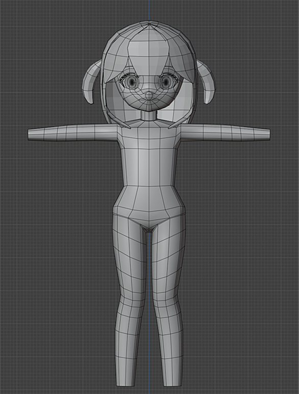This screenshot has width=299, height=394.
Task: Click the outstretched arm on viewer's right
Action: pyautogui.click(x=226, y=132)
